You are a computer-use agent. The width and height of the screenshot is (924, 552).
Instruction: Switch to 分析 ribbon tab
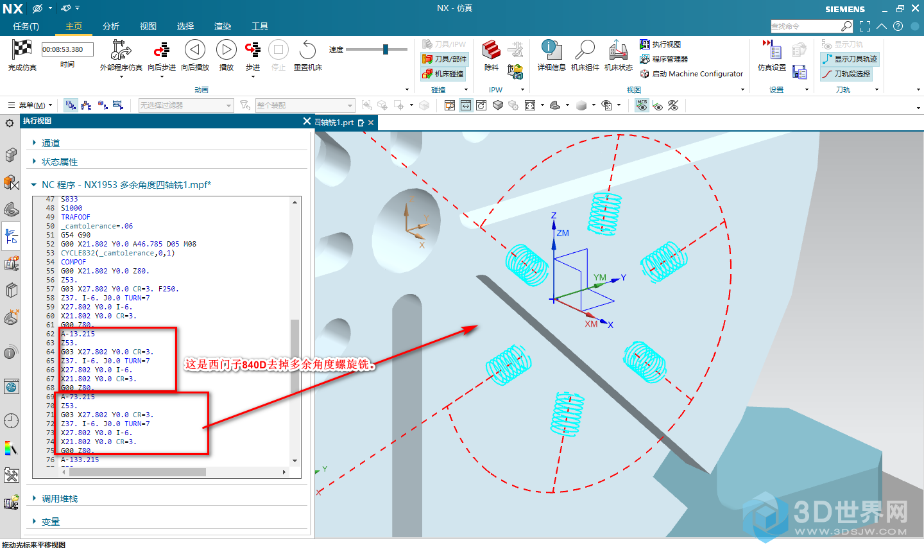[111, 26]
